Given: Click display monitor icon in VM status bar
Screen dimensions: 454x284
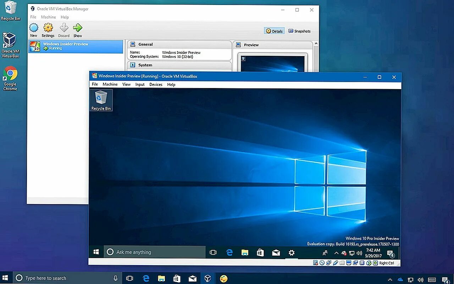Looking at the screenshot, I should click(x=349, y=263).
